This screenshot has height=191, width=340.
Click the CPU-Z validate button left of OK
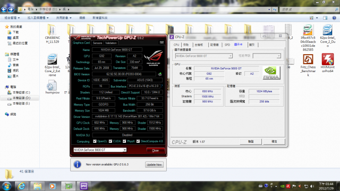tap(251, 142)
